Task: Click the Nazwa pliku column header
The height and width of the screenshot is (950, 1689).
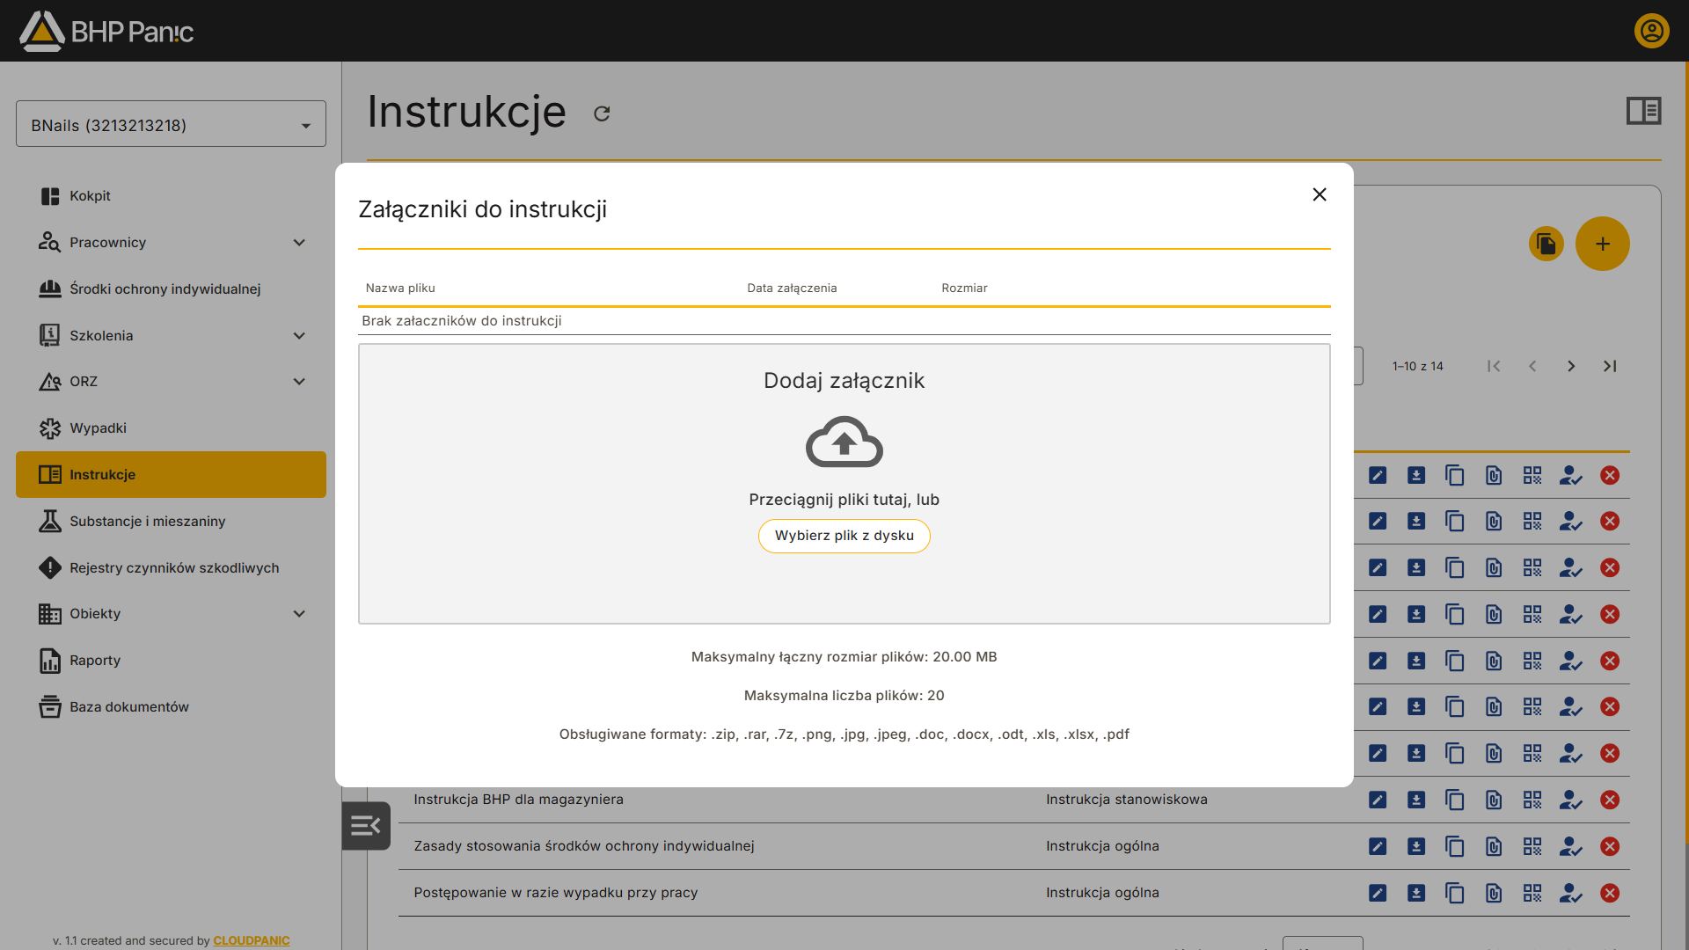Action: point(400,289)
